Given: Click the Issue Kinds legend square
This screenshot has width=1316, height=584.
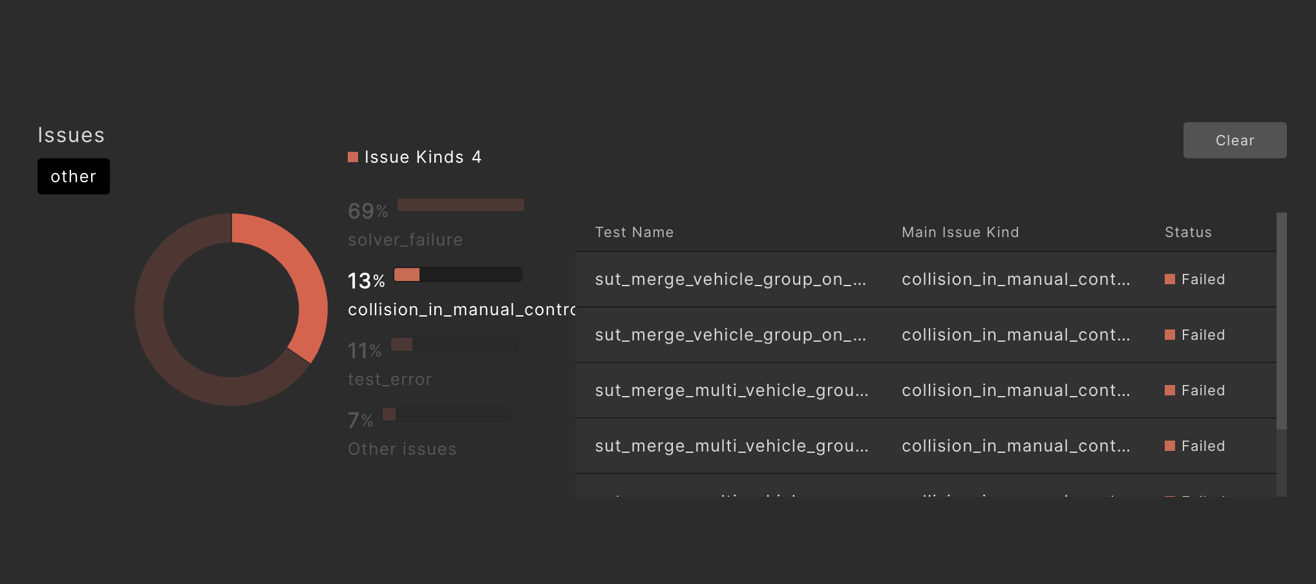Looking at the screenshot, I should (353, 157).
